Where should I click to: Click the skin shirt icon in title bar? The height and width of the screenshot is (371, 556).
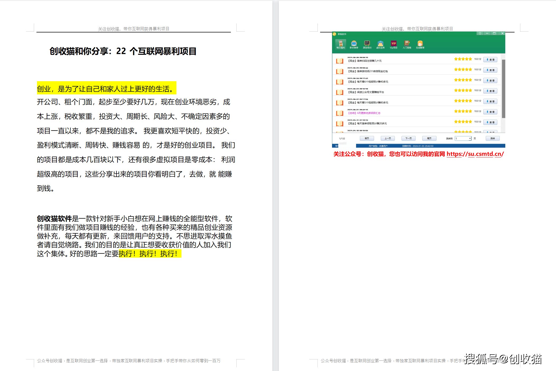pyautogui.click(x=480, y=33)
